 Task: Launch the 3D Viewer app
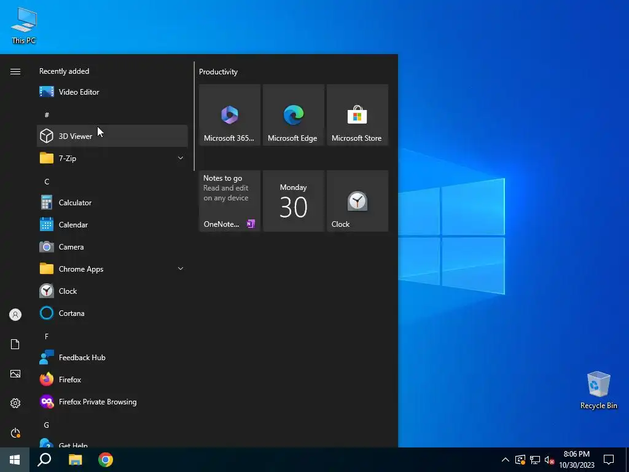coord(112,136)
